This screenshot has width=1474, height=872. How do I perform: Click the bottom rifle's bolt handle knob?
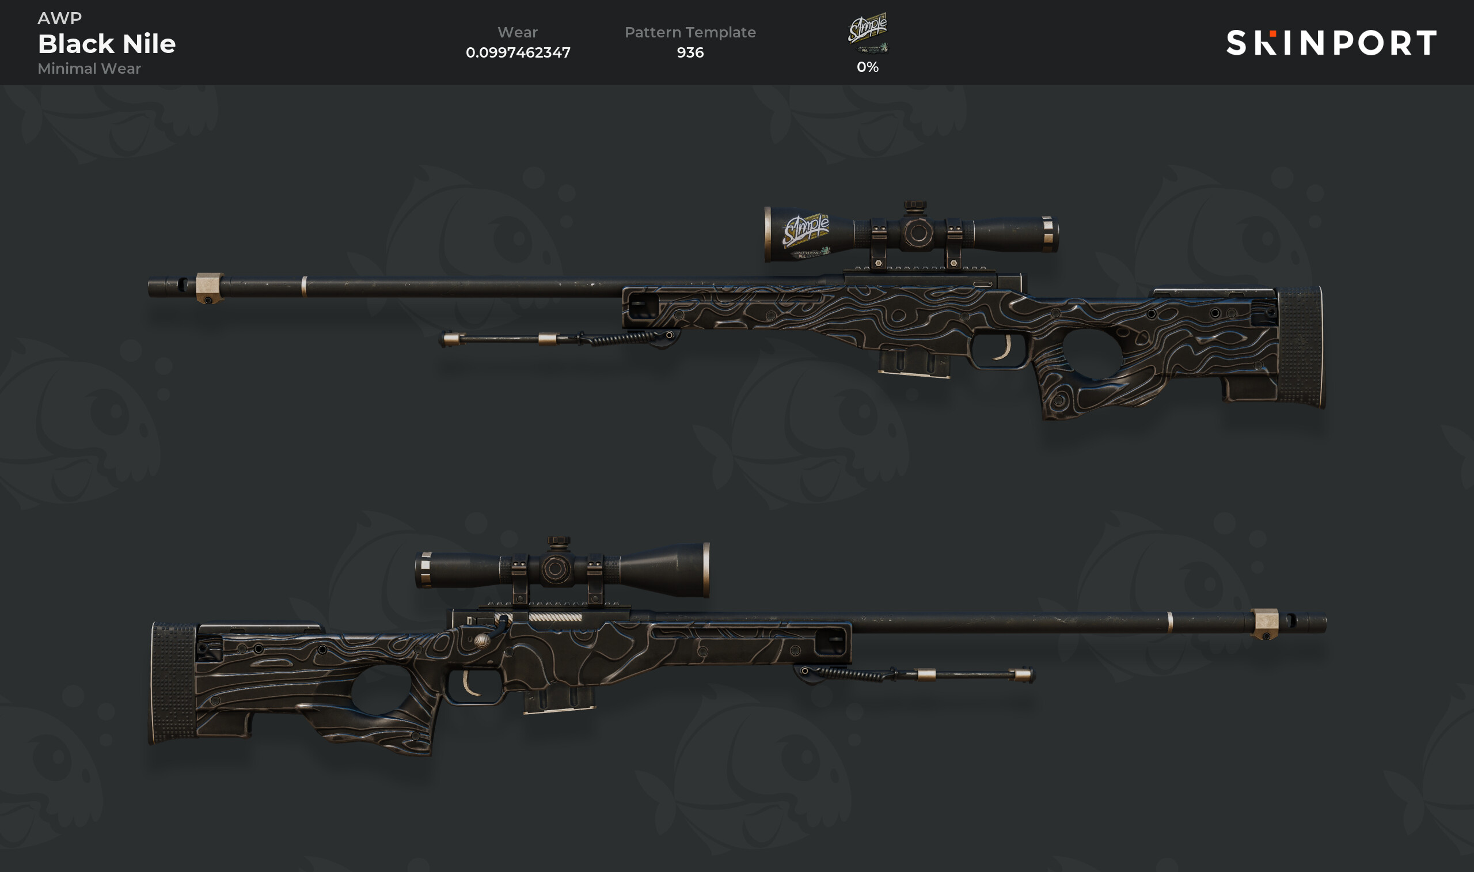(x=482, y=640)
